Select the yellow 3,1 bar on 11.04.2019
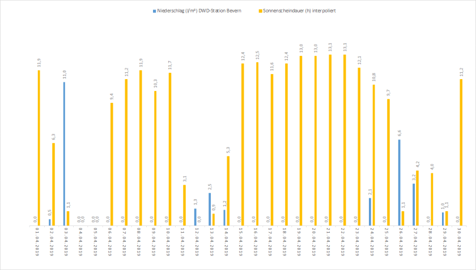The height and width of the screenshot is (270, 476). click(x=184, y=204)
